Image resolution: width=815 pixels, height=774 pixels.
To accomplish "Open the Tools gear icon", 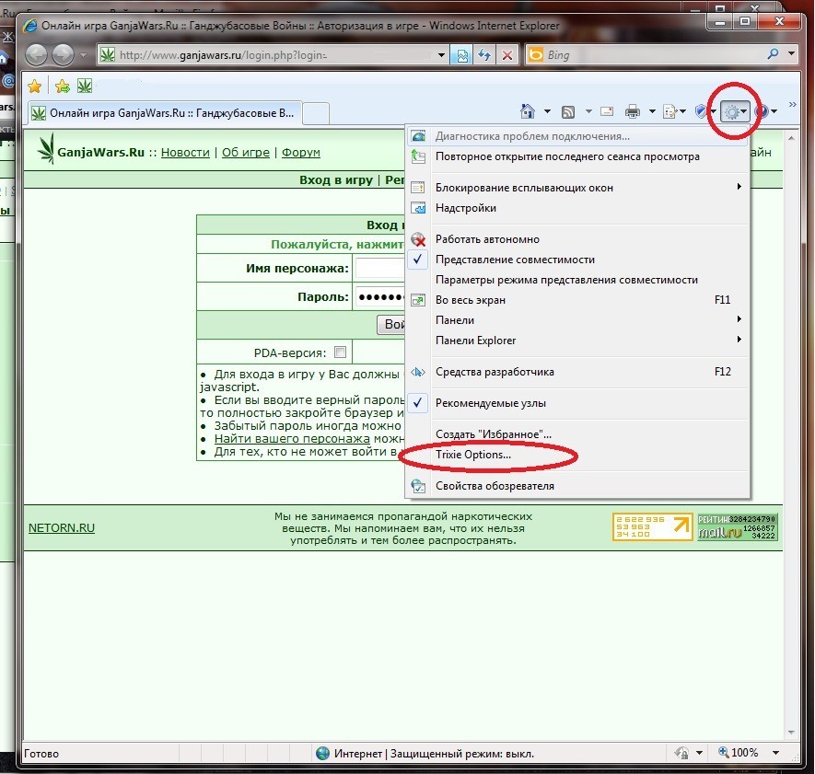I will (x=732, y=111).
